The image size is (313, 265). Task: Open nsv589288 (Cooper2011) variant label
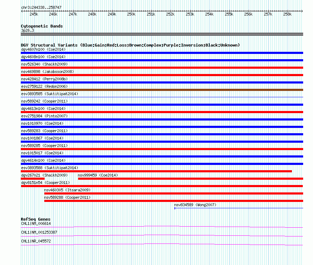[67, 197]
